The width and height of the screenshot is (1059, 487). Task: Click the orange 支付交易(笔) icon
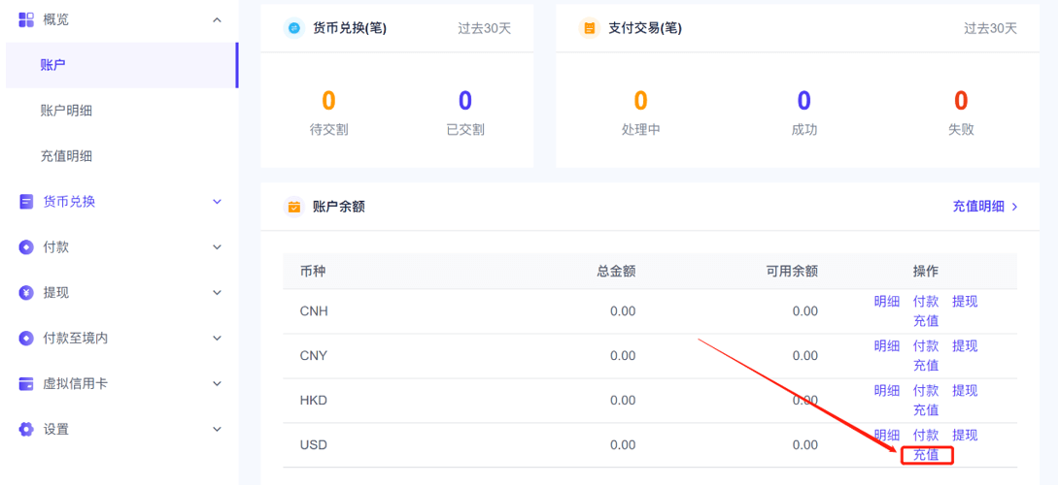[590, 28]
